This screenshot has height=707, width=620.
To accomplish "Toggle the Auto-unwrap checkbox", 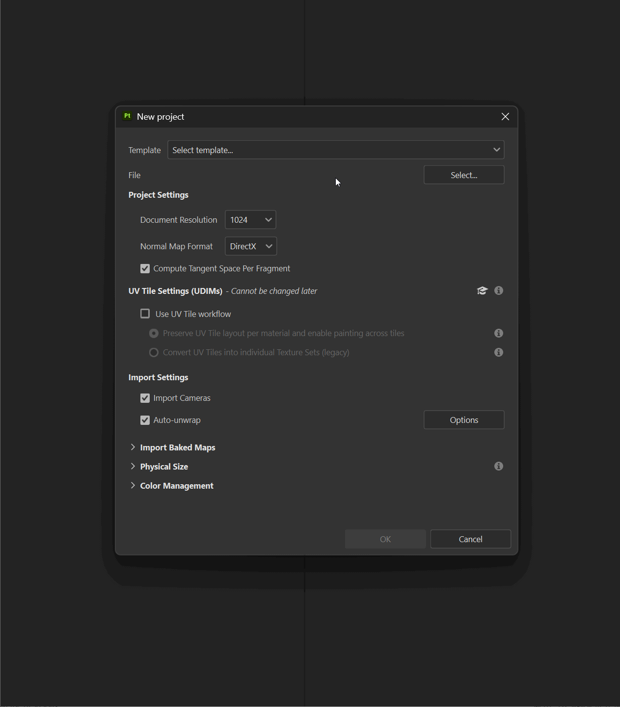I will [x=145, y=420].
